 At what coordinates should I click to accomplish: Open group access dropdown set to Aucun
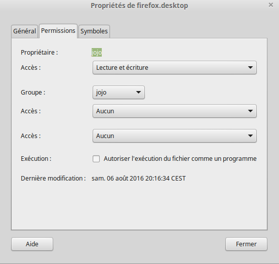[175, 111]
